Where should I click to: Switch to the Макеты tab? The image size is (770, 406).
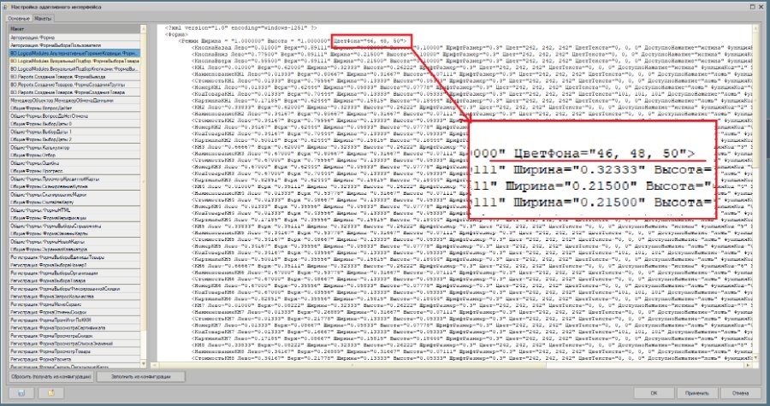[43, 18]
